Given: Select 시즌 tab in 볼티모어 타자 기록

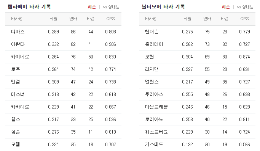Looking at the screenshot, I should (x=226, y=7).
